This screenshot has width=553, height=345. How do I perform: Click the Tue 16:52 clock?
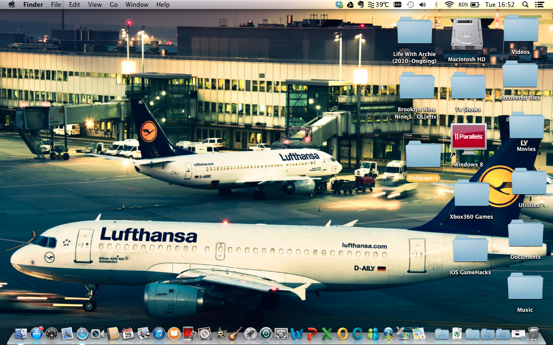(500, 5)
